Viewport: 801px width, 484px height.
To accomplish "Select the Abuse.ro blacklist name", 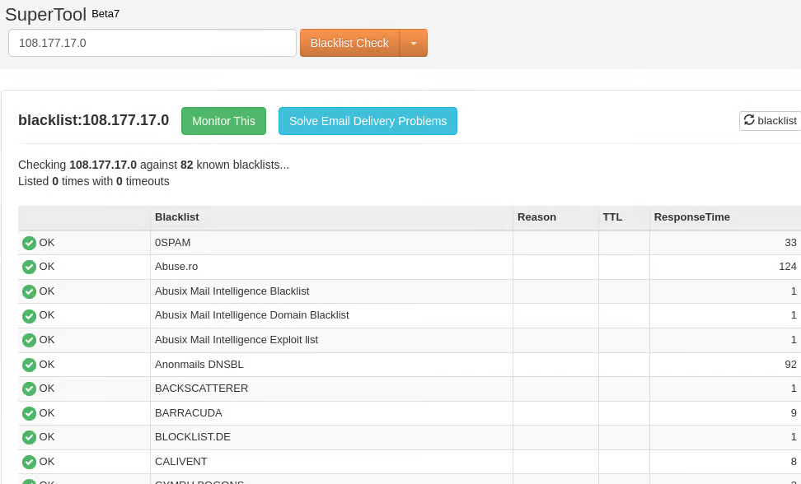I will (x=176, y=267).
